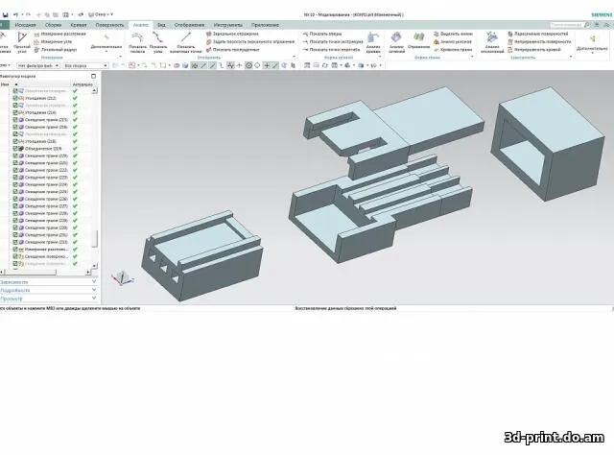614x455 pixels.
Task: Toggle the checkbox for Утолщение (212)
Action: (15, 98)
